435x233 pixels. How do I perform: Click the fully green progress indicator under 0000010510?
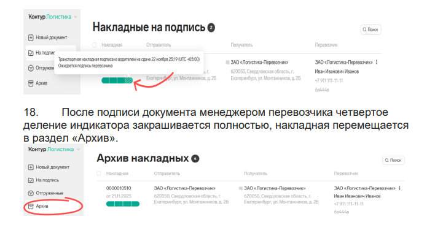[x=123, y=204]
